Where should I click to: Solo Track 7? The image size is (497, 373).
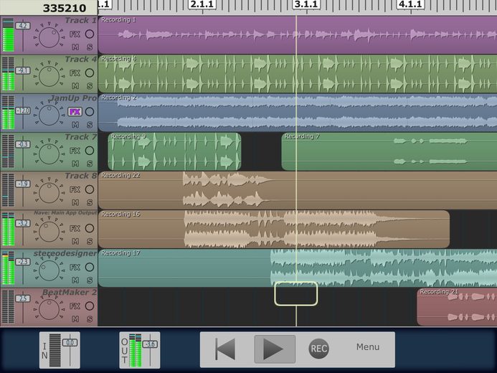point(90,164)
